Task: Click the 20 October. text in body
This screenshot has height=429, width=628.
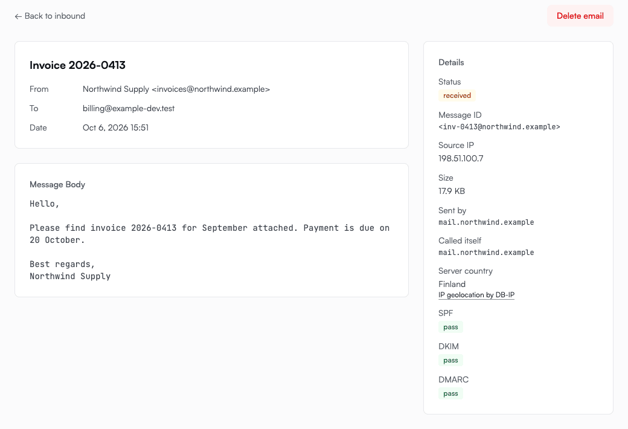Action: click(x=57, y=240)
